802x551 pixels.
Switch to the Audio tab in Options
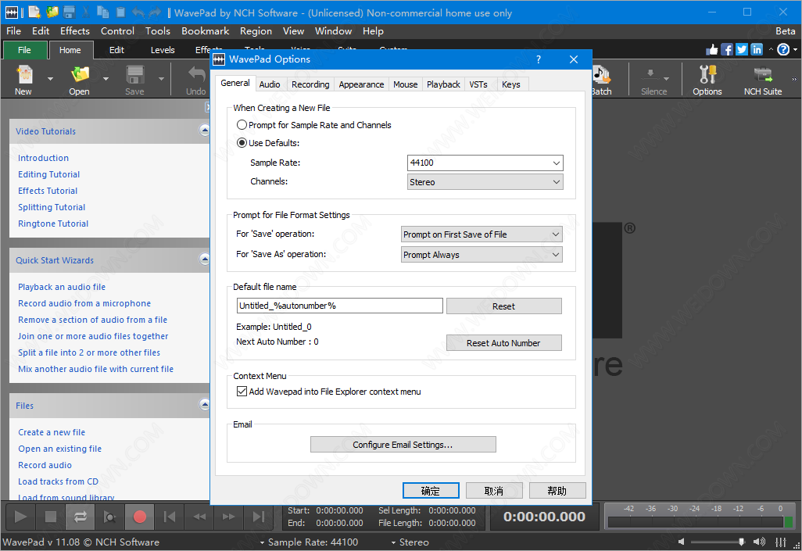tap(270, 84)
